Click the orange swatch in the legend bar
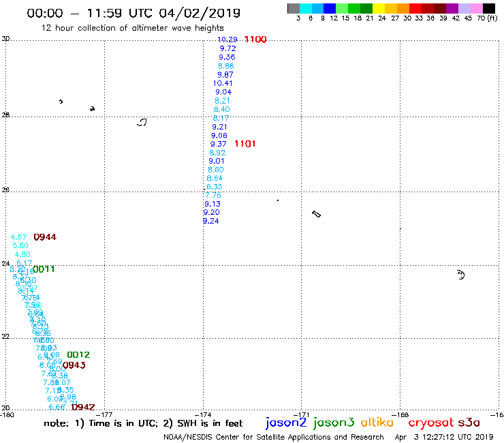The height and width of the screenshot is (443, 504). pyautogui.click(x=403, y=8)
